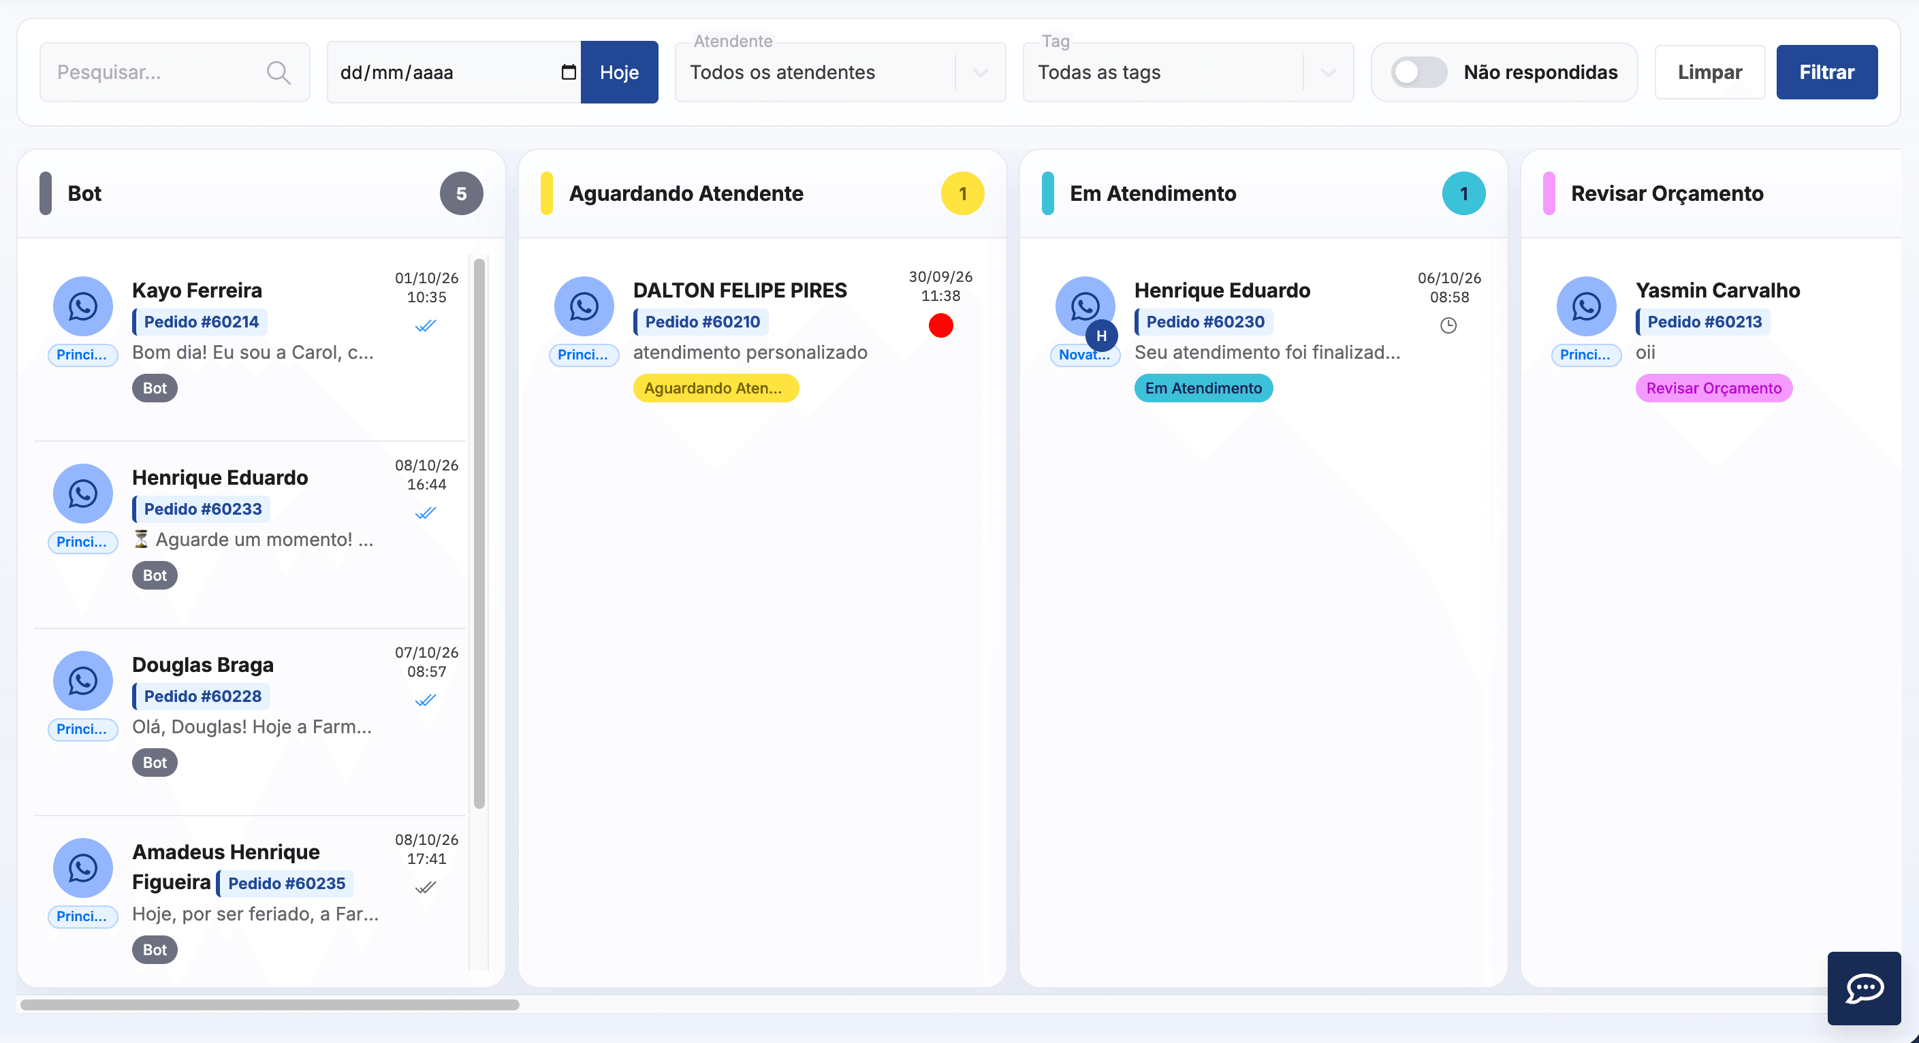Open the Atendente dropdown
Viewport: 1919px width, 1043px height.
(x=840, y=72)
